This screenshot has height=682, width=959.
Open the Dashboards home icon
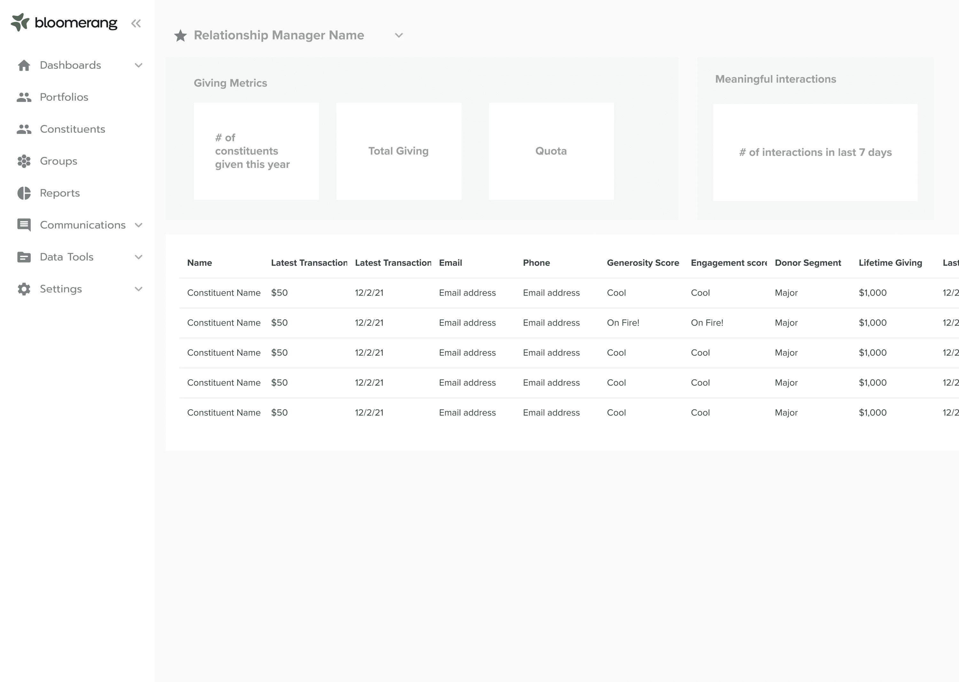click(x=24, y=65)
